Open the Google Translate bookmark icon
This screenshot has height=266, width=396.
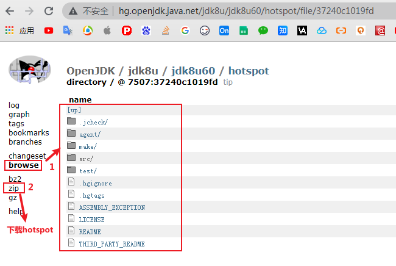(x=68, y=31)
